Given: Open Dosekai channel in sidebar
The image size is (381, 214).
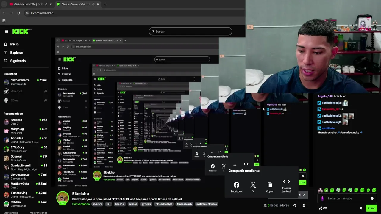Looking at the screenshot, I should click(x=25, y=158).
